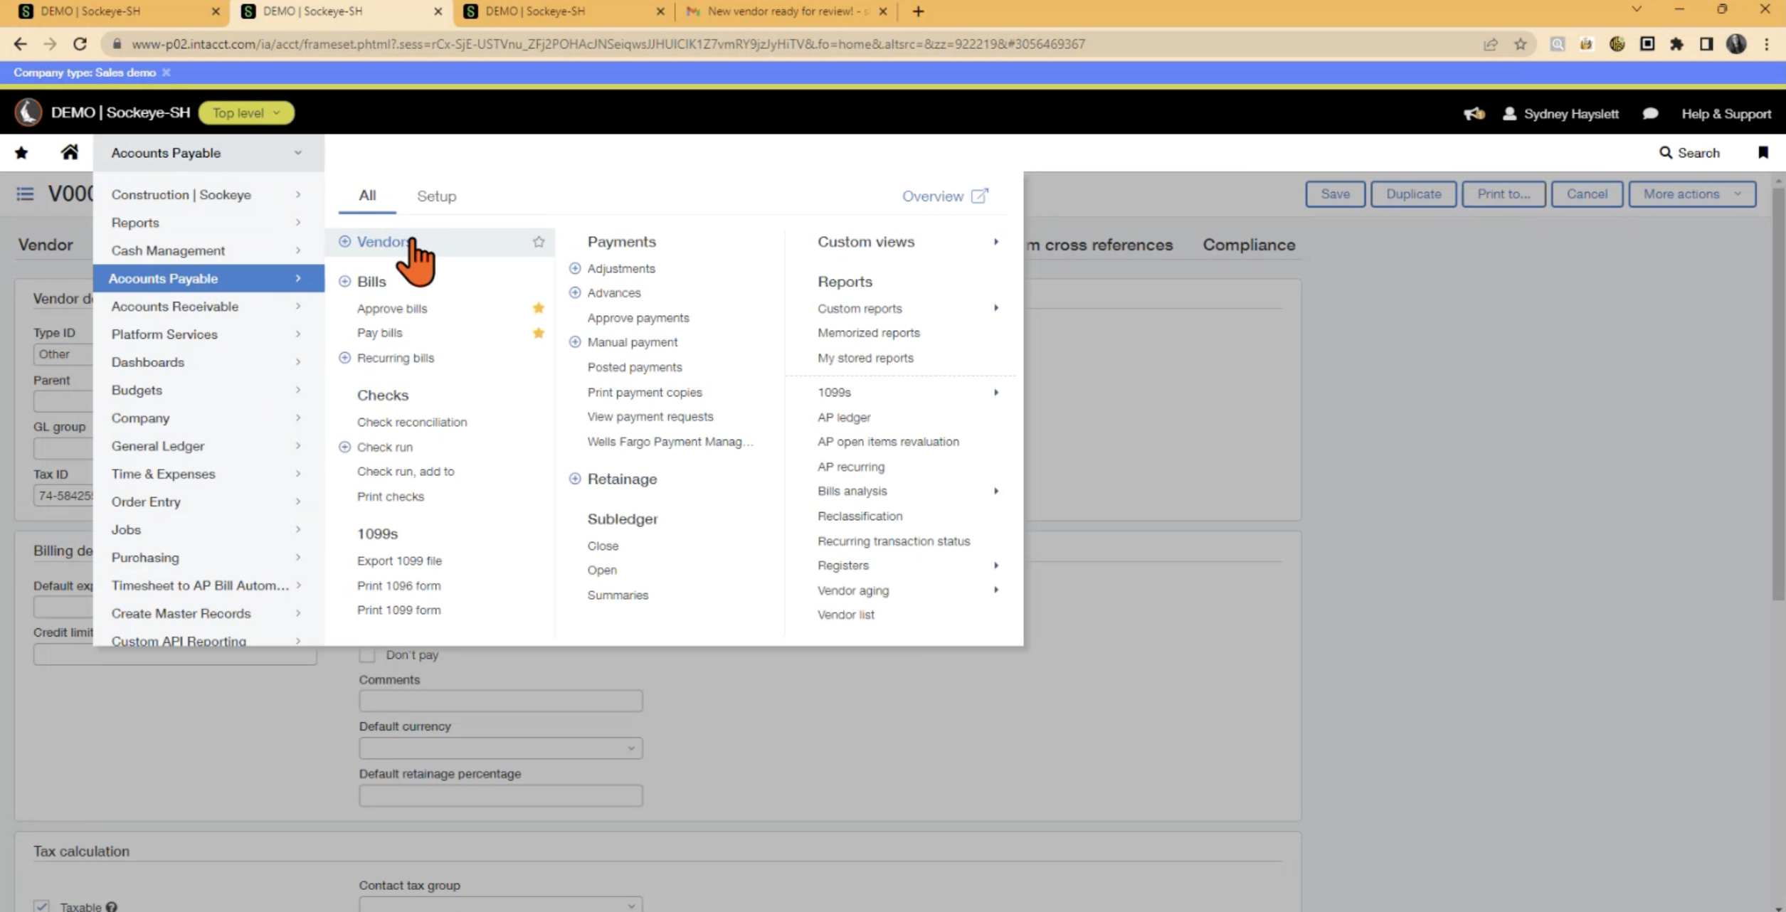Open the Top level entity dropdown
The image size is (1786, 912).
pyautogui.click(x=246, y=113)
